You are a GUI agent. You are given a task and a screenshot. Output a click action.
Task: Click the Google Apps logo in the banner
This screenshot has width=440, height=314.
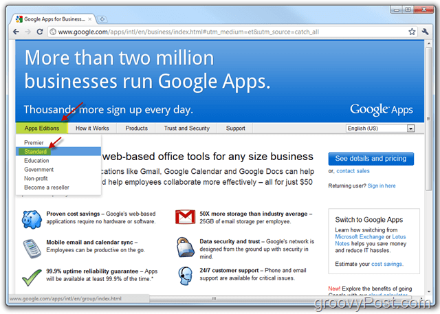(x=382, y=110)
